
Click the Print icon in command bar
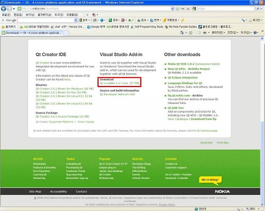click(x=205, y=33)
